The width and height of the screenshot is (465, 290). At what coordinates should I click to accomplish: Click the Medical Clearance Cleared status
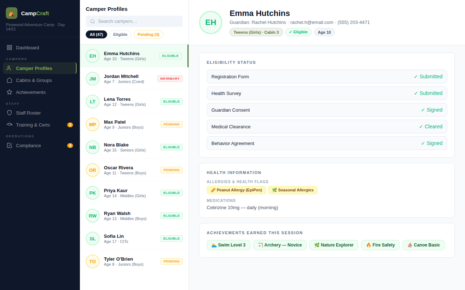(x=431, y=127)
